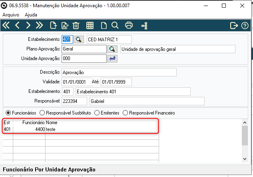This screenshot has height=177, width=253.
Task: Jump to the last record icon
Action: [x=40, y=25]
